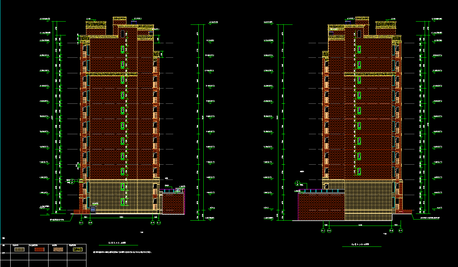
Task: Select rightmost axis grid bubble under left elevation
Action: pos(159,223)
